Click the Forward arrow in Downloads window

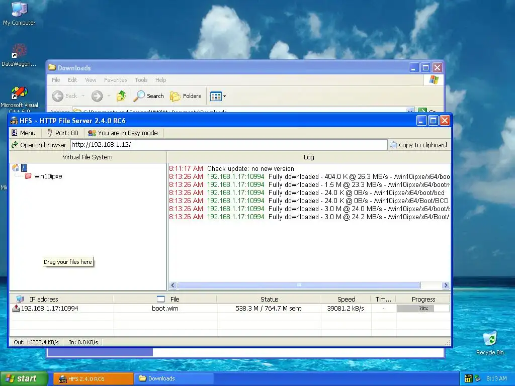(97, 96)
